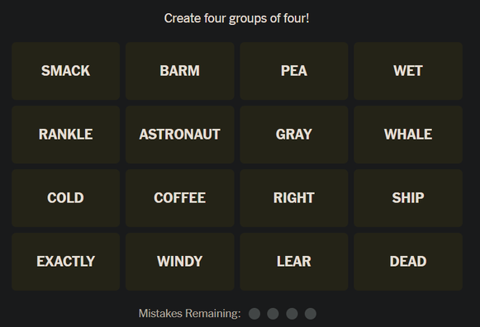Viewport: 480px width, 327px height.
Task: Select the COFFEE word tile
Action: (180, 198)
